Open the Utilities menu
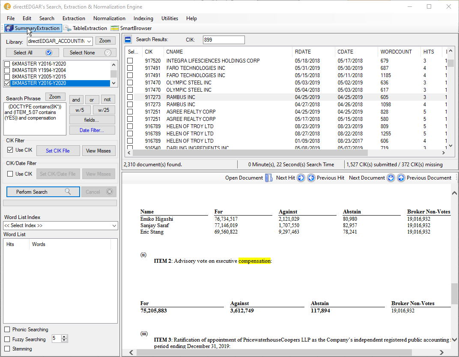Screen dimensions: 459x357 (x=170, y=18)
